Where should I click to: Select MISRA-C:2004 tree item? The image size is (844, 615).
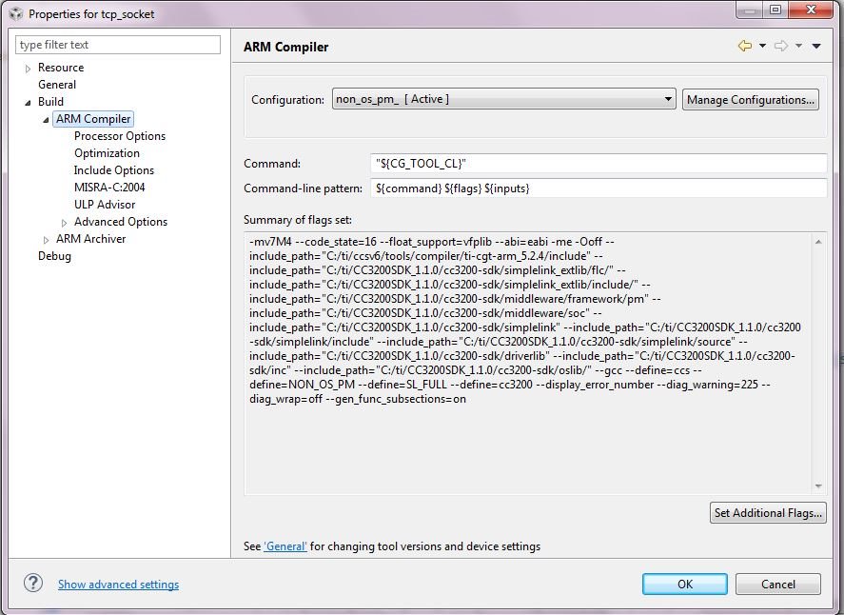pos(109,188)
